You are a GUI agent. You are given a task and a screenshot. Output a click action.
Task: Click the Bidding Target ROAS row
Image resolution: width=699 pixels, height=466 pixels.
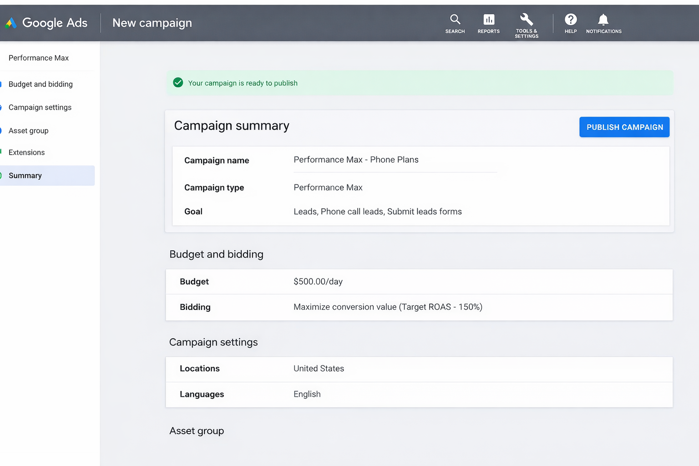tap(419, 307)
